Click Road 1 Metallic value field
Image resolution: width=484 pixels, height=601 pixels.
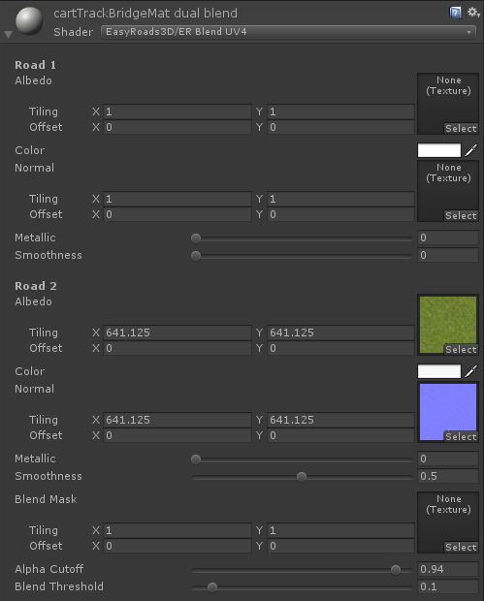448,237
